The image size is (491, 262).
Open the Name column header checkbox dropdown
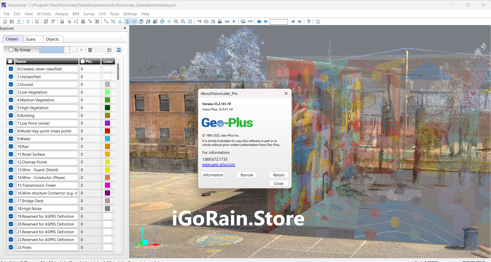(10, 61)
